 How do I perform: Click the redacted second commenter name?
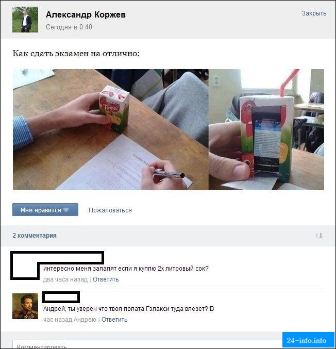coord(61,297)
